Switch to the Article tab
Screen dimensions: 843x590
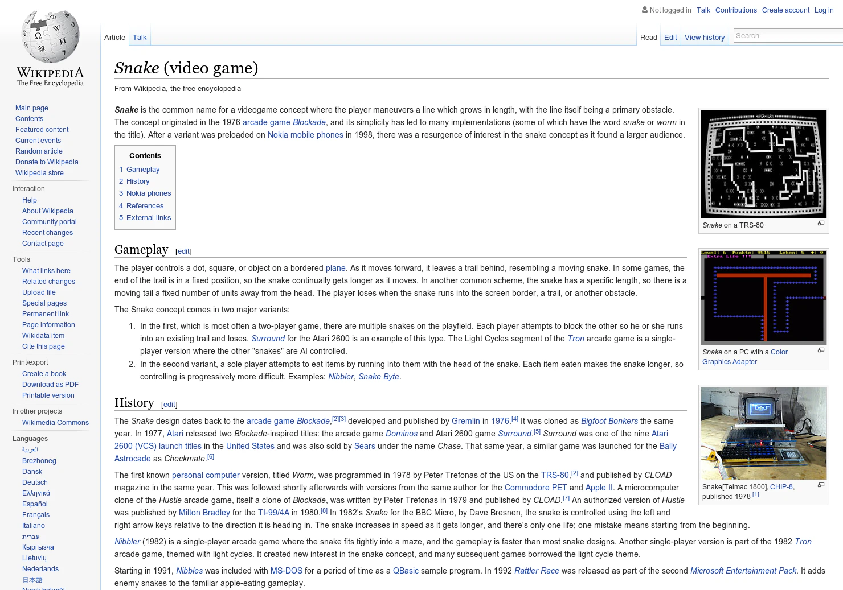point(114,38)
